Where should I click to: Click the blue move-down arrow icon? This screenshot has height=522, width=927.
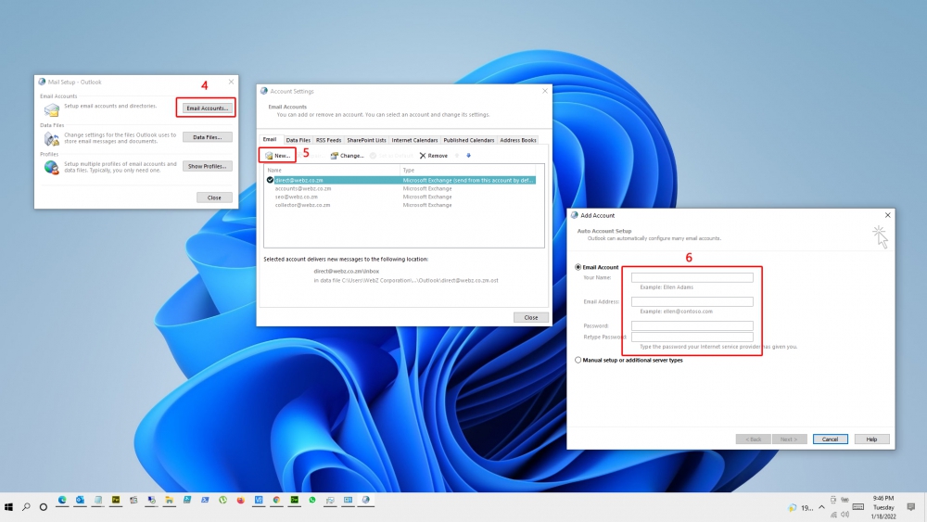point(468,156)
